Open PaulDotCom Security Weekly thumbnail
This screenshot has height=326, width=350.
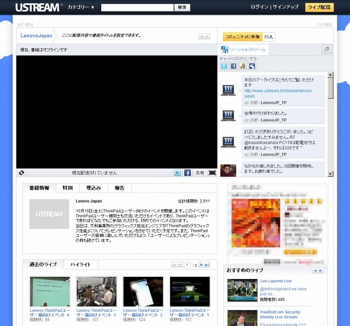click(x=242, y=318)
